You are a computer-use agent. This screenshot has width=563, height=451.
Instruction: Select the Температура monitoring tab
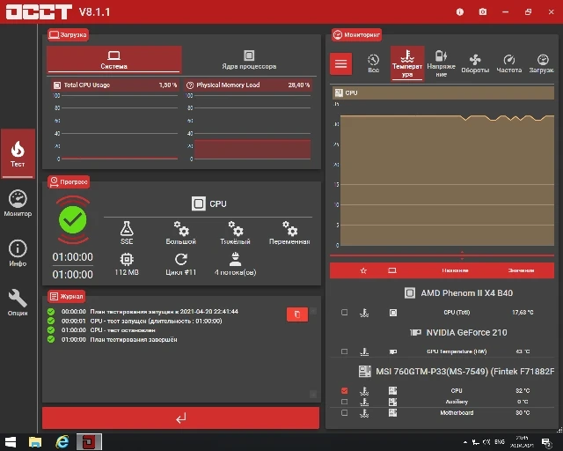click(407, 64)
